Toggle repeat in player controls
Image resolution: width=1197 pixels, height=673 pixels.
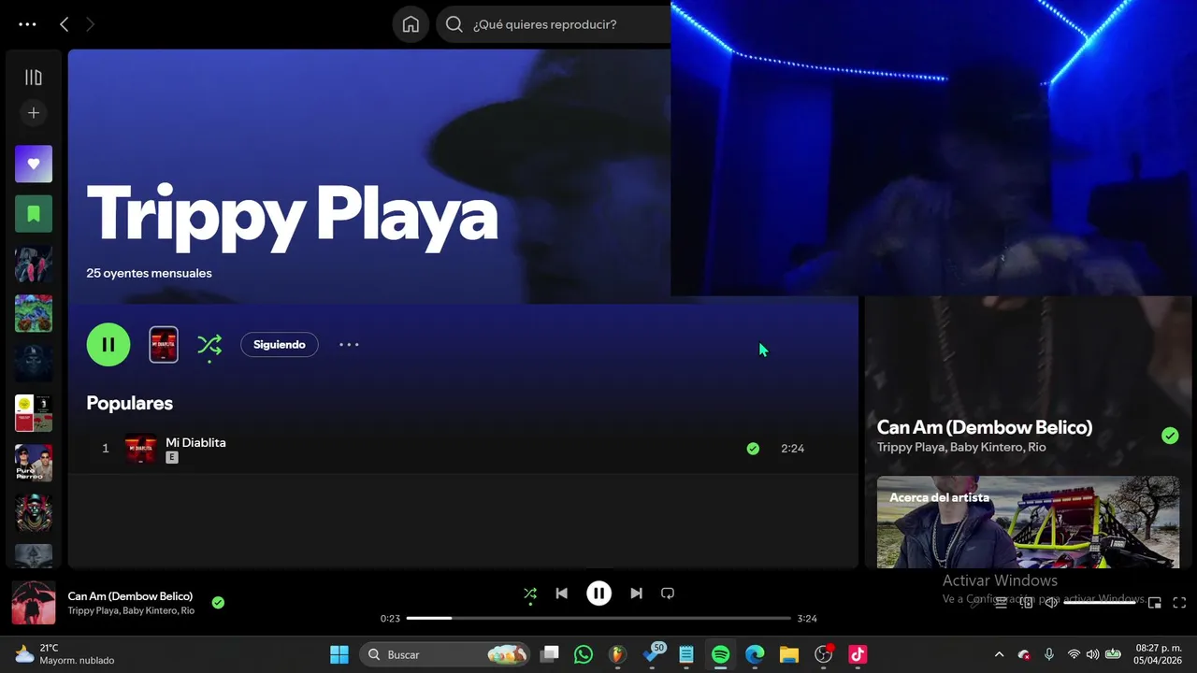tap(668, 594)
